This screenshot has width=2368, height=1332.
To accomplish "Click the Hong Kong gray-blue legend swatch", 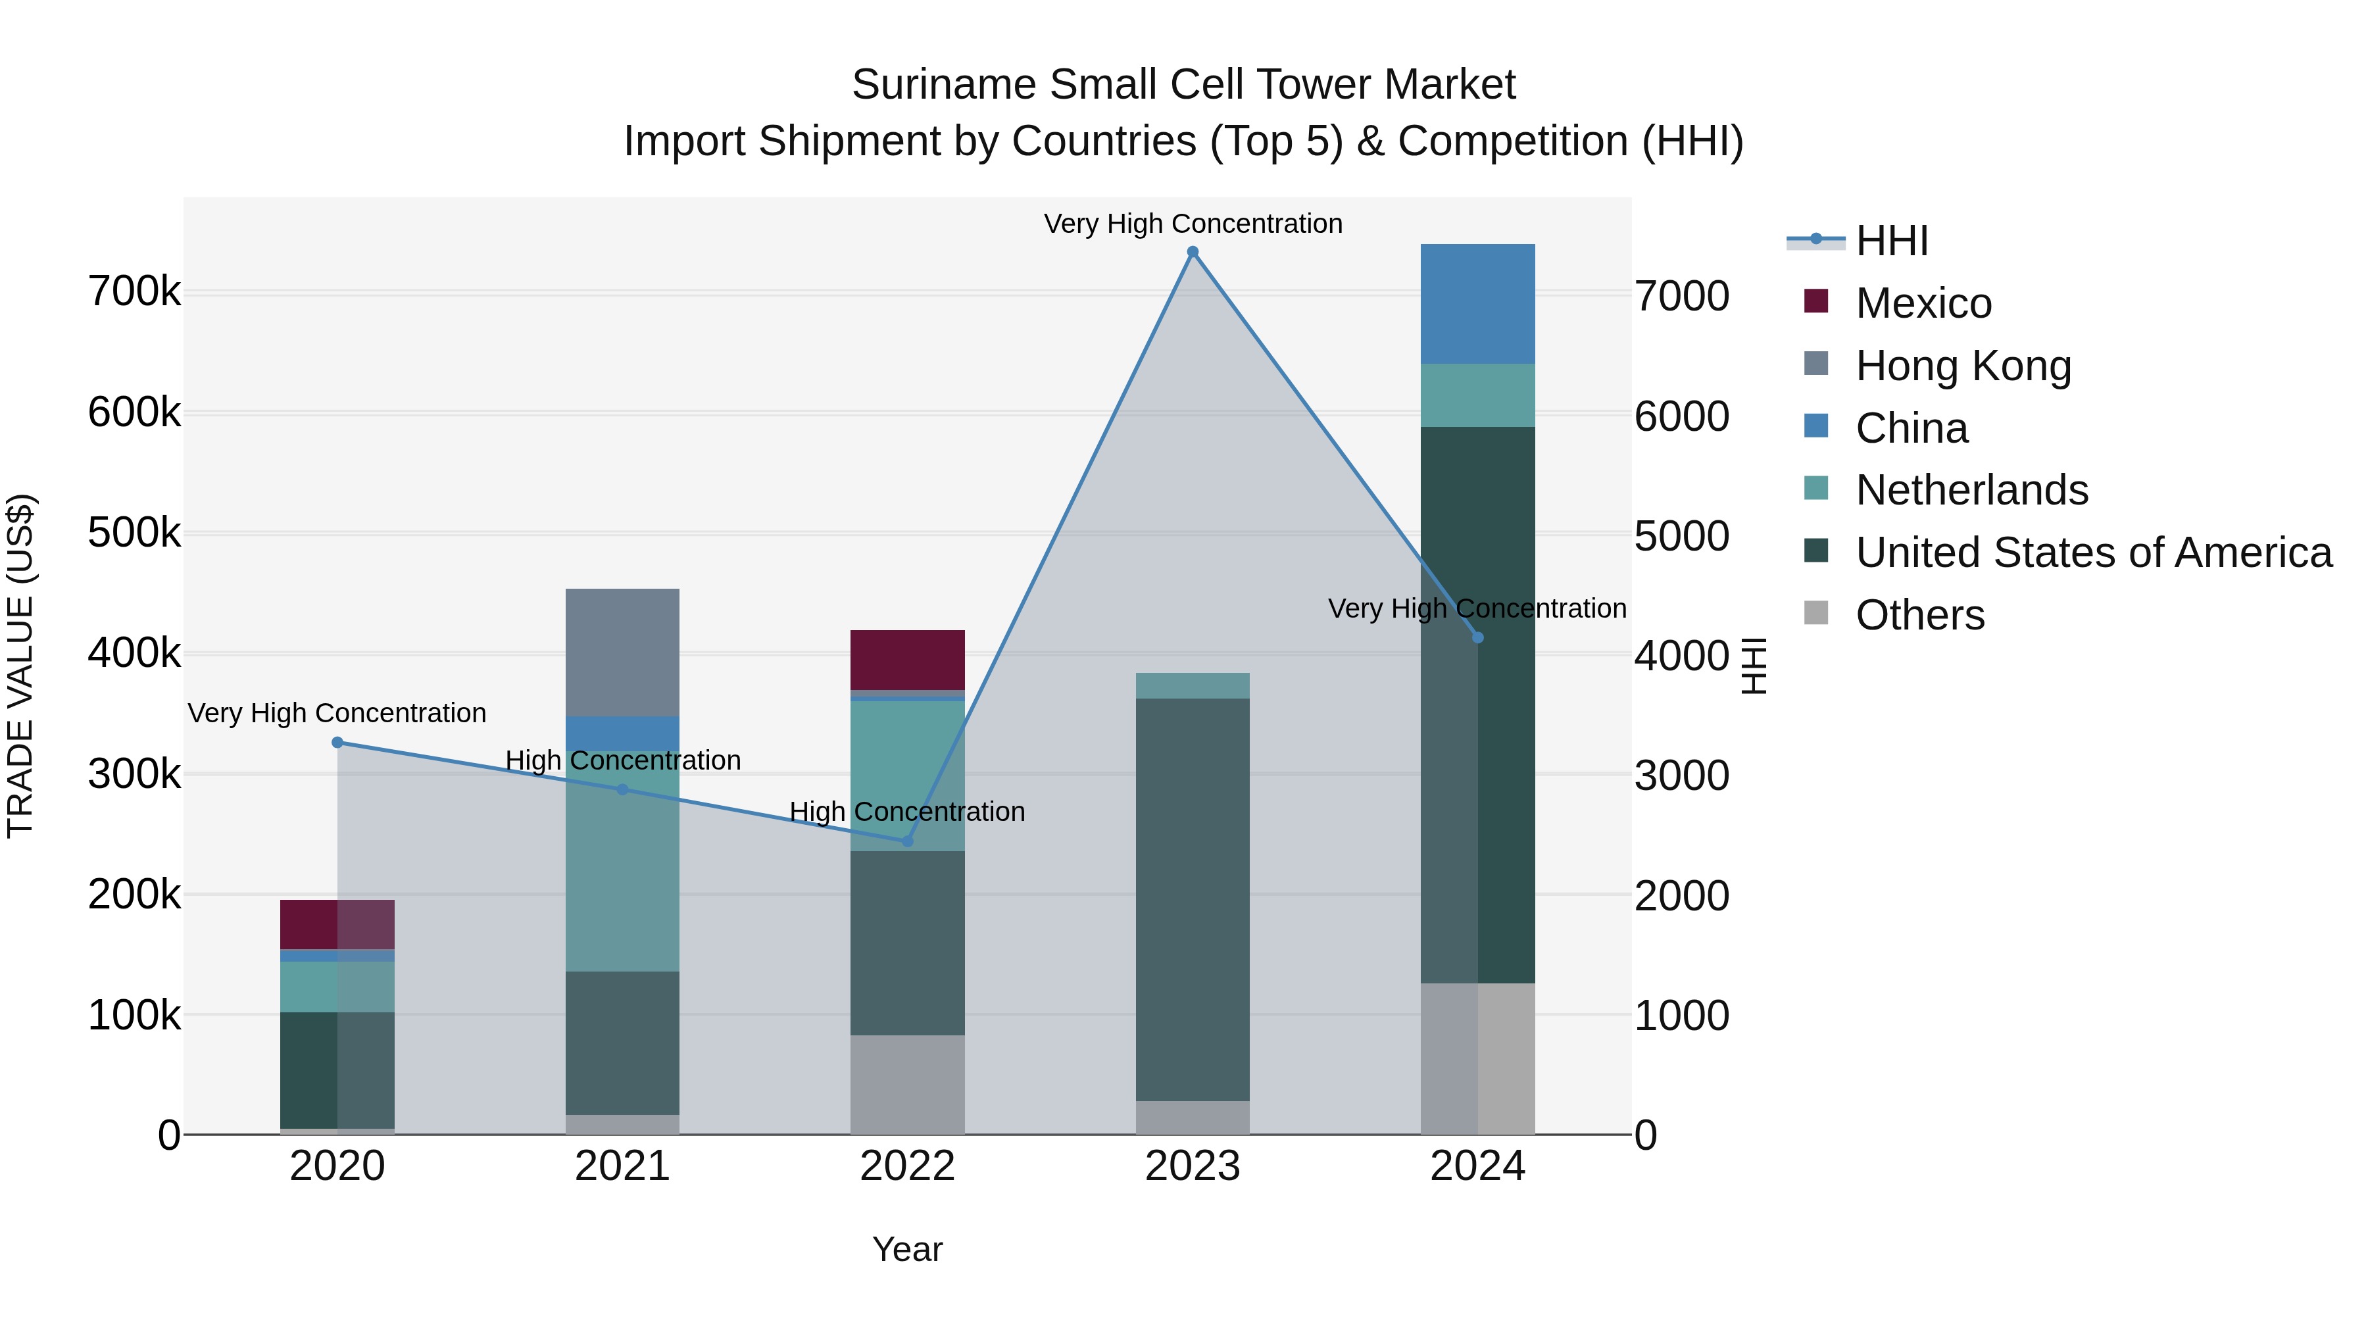I will pyautogui.click(x=1815, y=363).
